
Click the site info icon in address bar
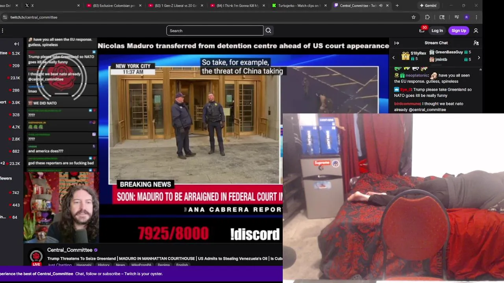click(x=5, y=17)
